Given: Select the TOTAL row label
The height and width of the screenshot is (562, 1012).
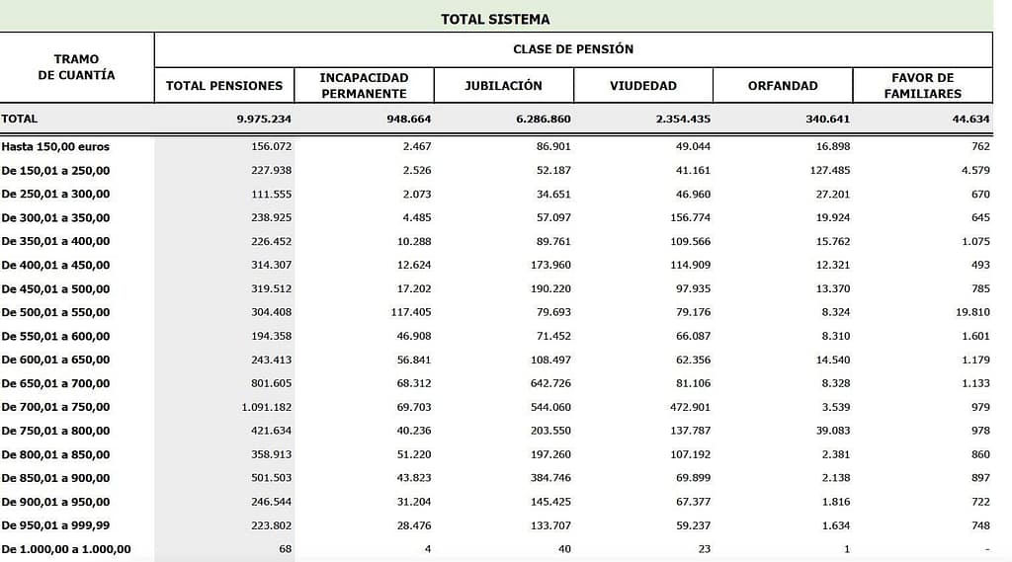Looking at the screenshot, I should coord(20,119).
